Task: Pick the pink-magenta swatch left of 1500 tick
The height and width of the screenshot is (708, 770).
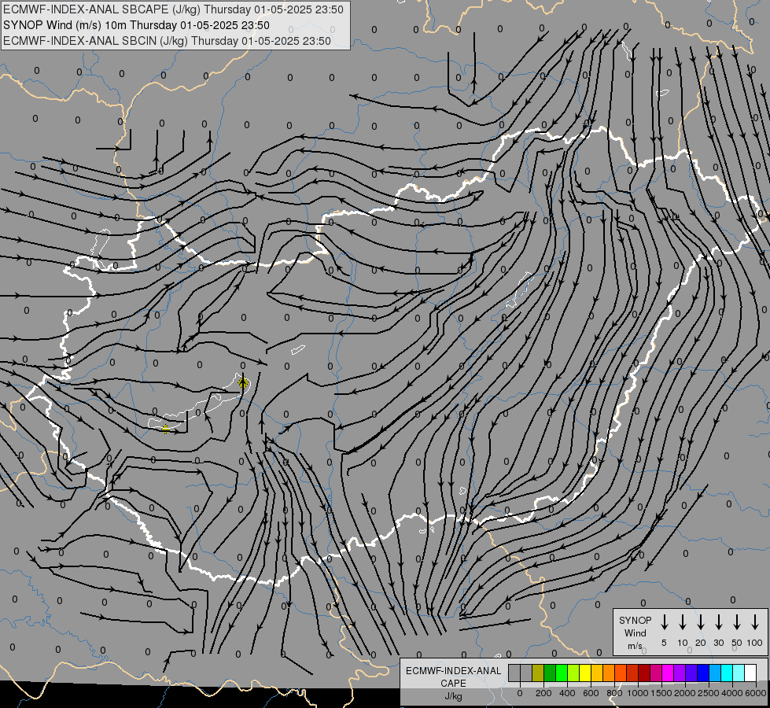Action: (656, 673)
